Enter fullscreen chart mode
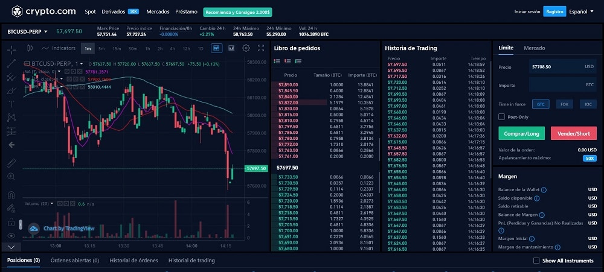 click(x=261, y=48)
